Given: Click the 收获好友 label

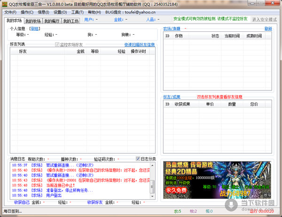Looking at the screenshot, I should click(x=95, y=202).
